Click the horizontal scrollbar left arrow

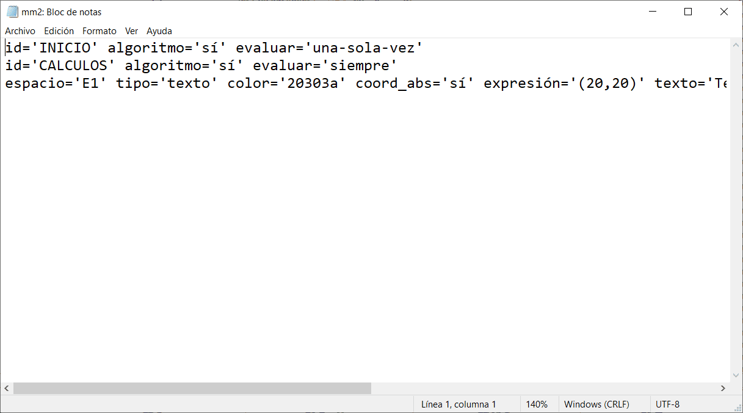pyautogui.click(x=7, y=388)
